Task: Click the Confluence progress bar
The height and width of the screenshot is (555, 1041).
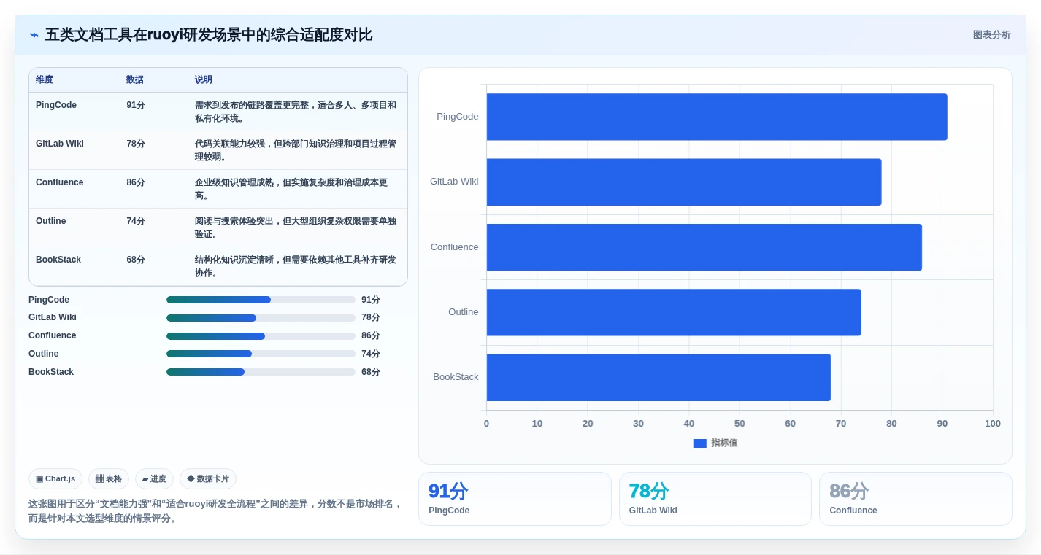Action: pos(261,336)
